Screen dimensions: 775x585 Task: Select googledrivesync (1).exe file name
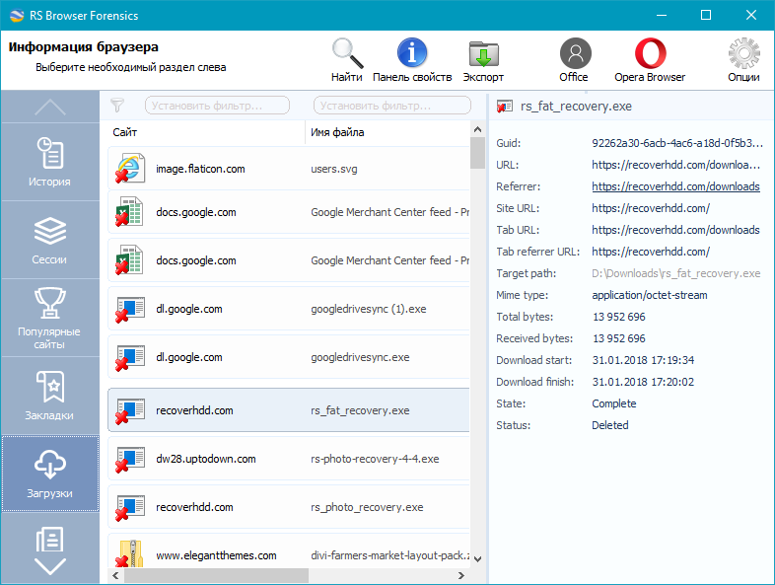click(368, 309)
